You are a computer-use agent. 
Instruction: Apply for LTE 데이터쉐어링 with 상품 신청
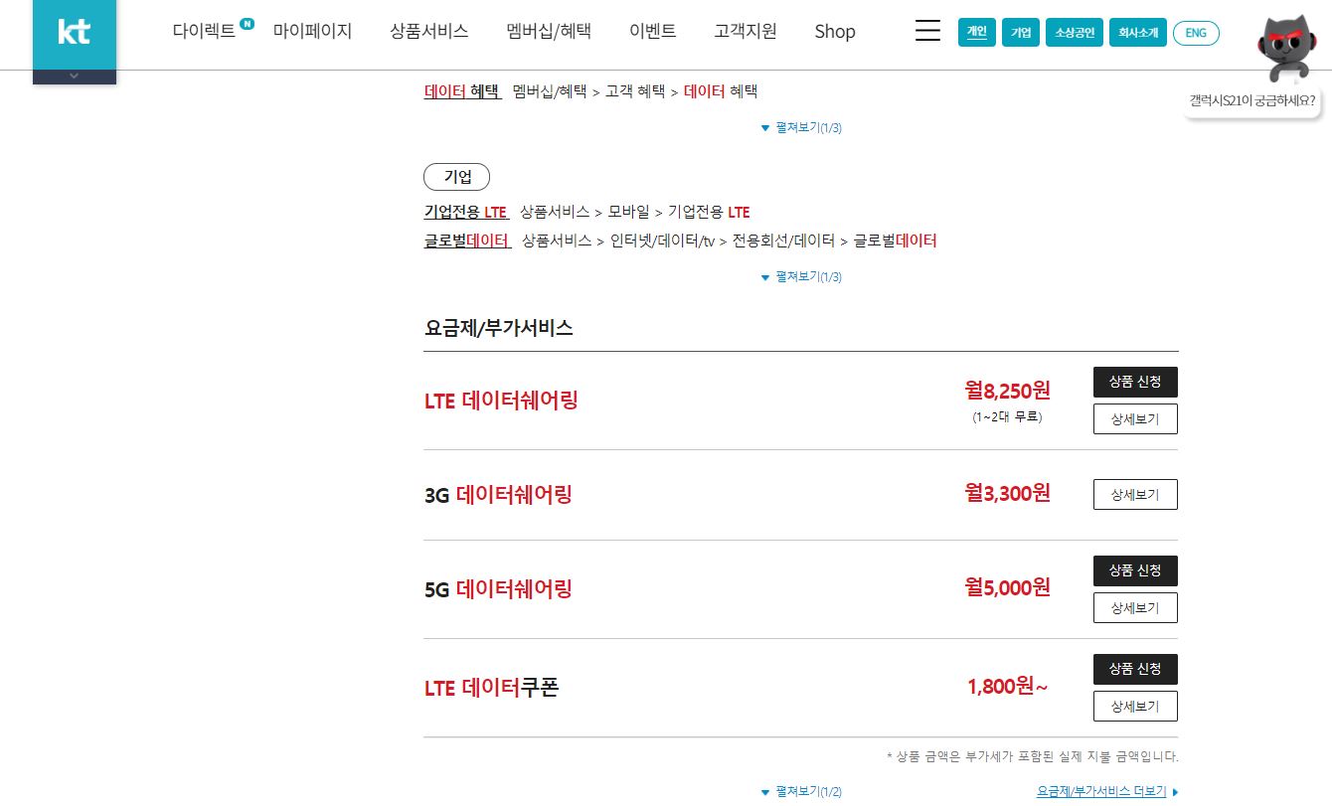[1135, 382]
